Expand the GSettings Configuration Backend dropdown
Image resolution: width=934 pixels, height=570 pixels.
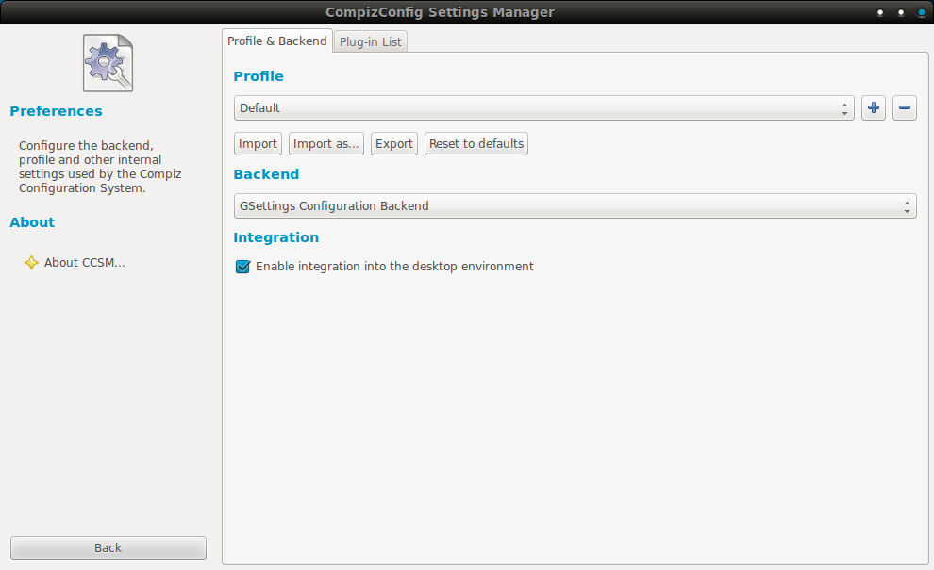[x=575, y=206]
